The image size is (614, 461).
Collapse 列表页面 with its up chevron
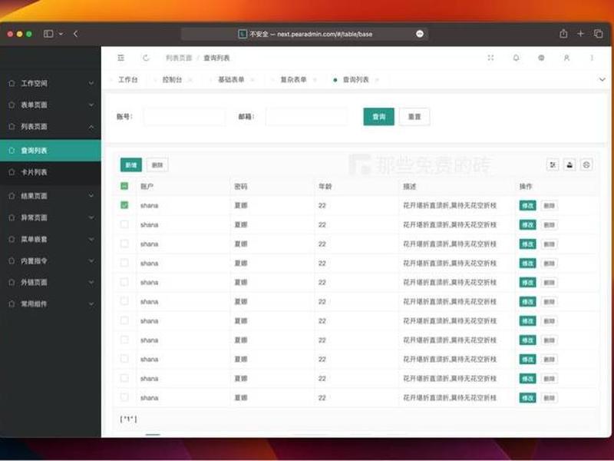coord(91,127)
